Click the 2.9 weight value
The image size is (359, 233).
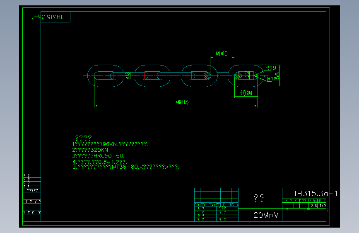(314, 206)
